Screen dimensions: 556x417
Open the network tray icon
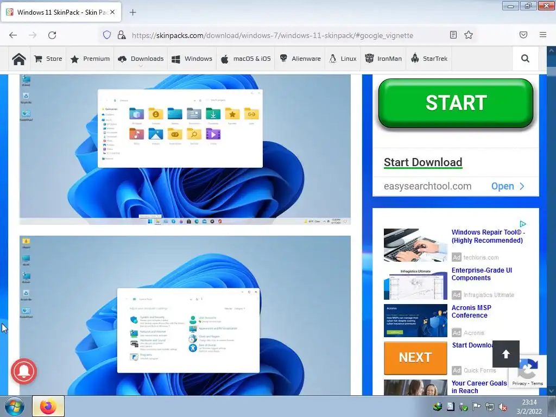[490, 407]
